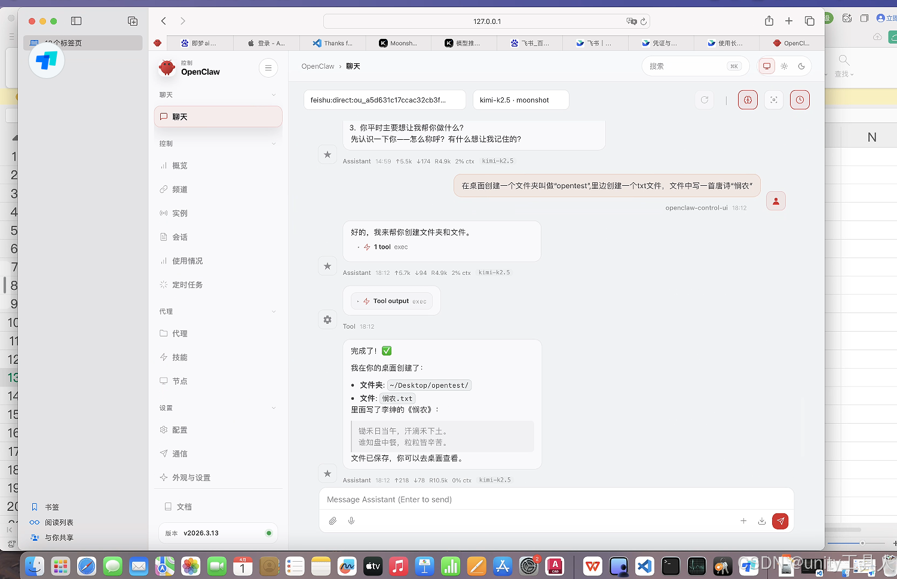Toggle the brain thinking display button
This screenshot has width=897, height=579.
tap(748, 100)
